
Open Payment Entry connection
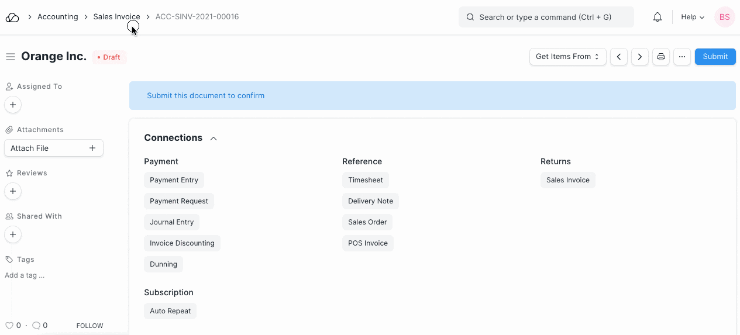(x=174, y=180)
